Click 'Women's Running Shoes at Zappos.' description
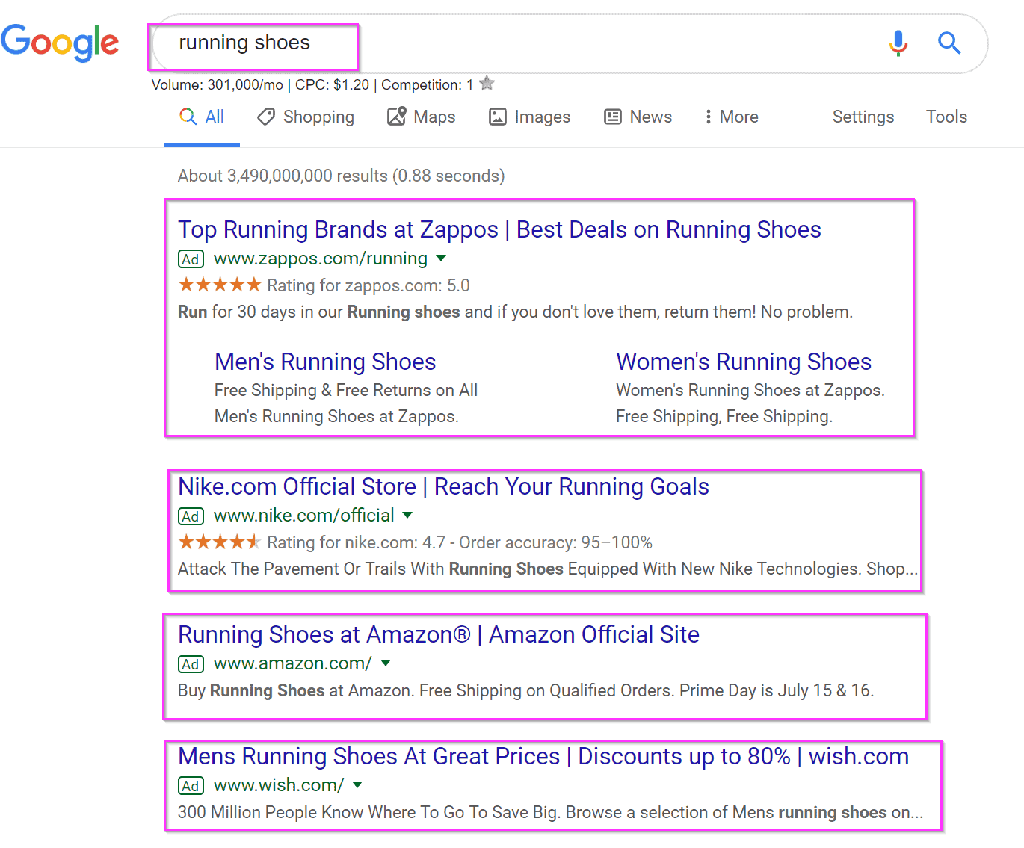Screen dimensions: 1024x848 click(750, 390)
